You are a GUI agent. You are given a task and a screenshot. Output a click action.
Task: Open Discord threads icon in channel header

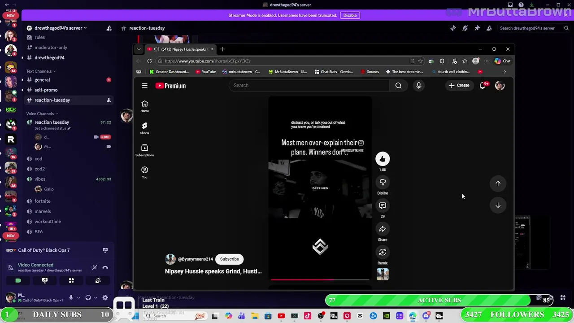tap(453, 28)
